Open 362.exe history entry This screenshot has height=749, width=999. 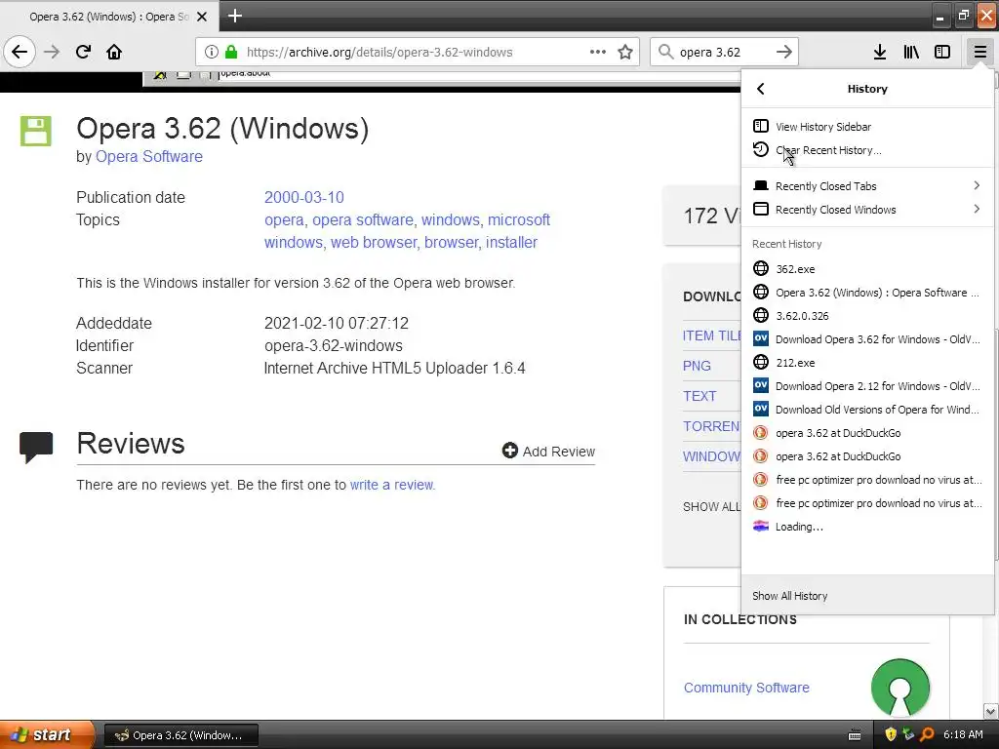pos(867,269)
